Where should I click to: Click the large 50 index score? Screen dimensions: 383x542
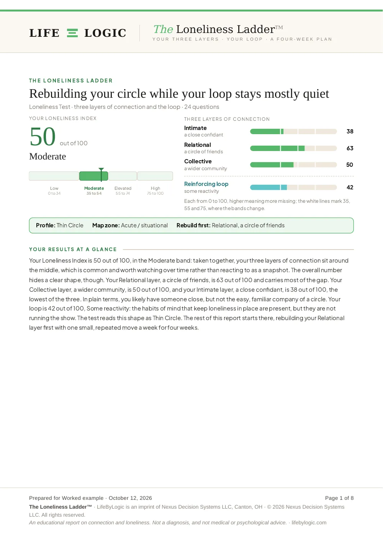click(x=43, y=137)
